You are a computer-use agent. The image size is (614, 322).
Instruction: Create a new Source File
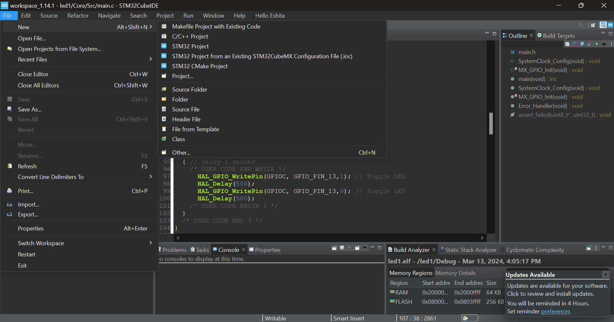point(185,109)
